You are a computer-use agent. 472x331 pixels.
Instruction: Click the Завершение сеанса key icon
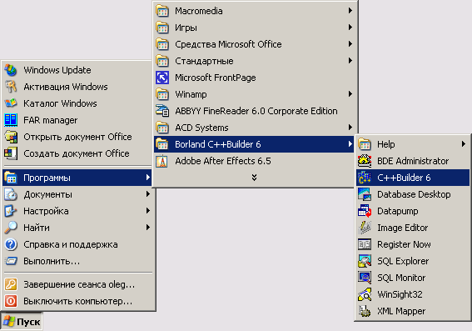[11, 284]
